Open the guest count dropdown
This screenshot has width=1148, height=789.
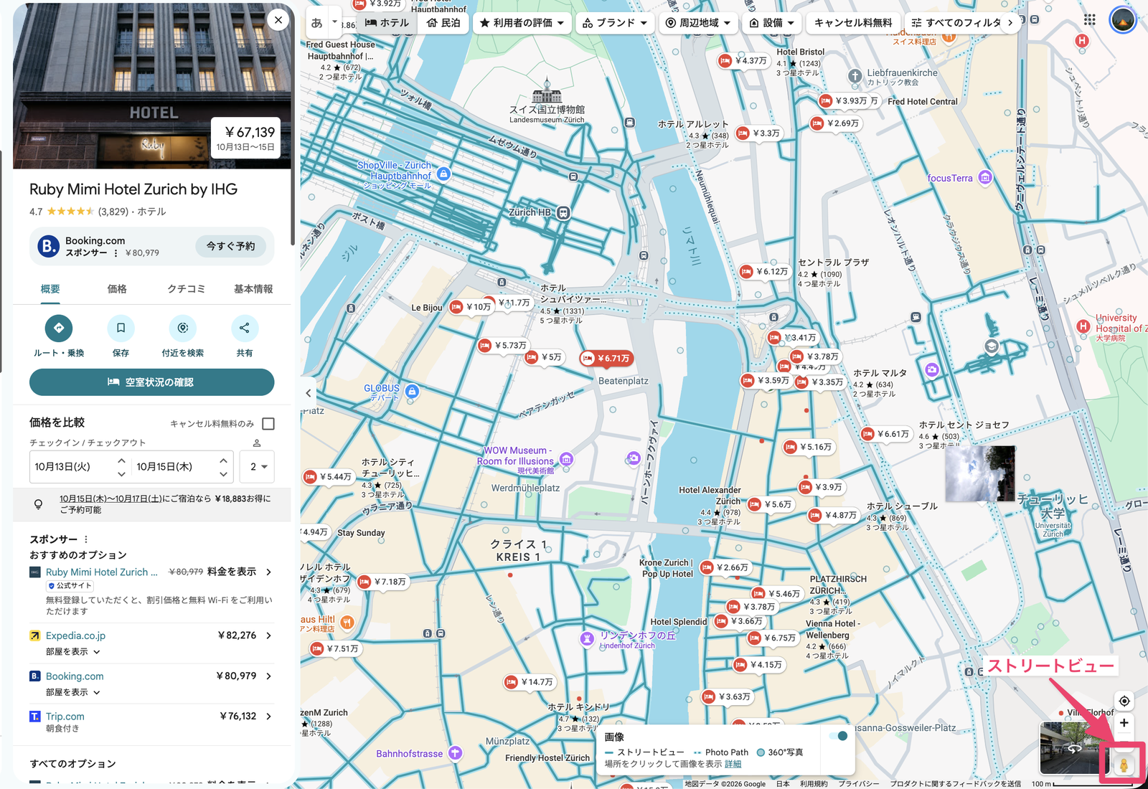pyautogui.click(x=258, y=467)
